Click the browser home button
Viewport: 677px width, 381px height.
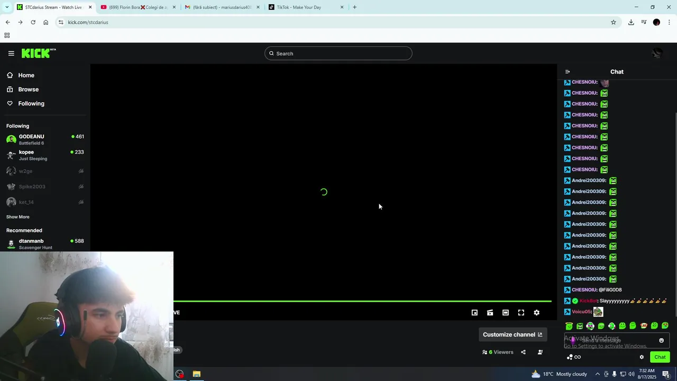(46, 22)
